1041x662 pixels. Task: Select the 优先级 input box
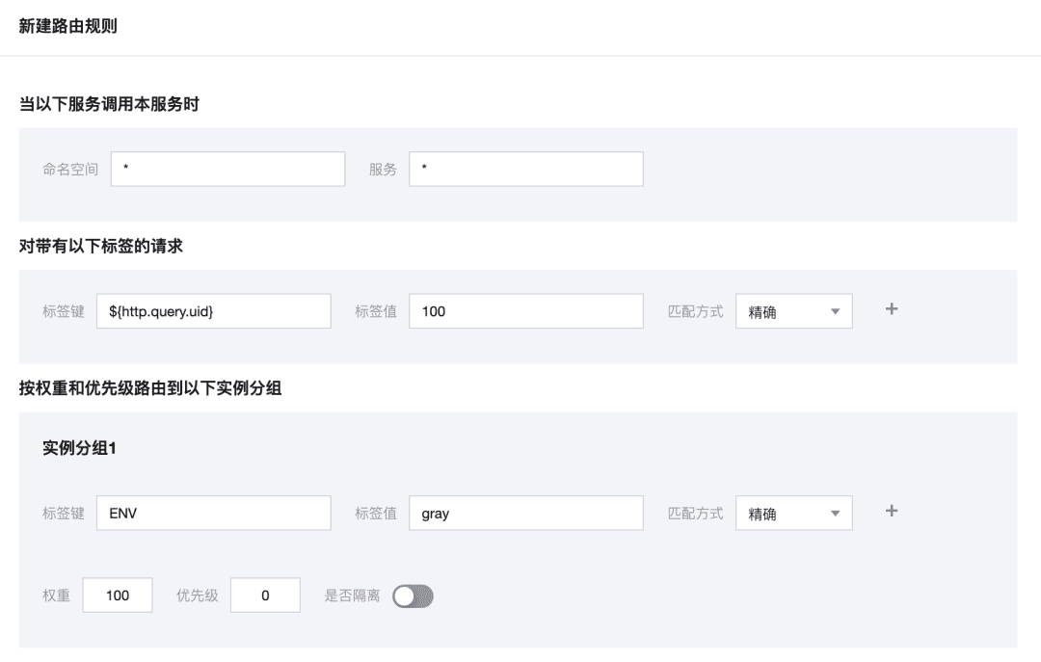pos(265,596)
